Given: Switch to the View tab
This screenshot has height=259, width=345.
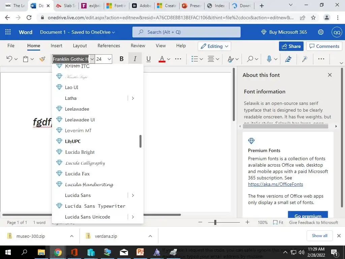Looking at the screenshot, I should click(161, 46).
